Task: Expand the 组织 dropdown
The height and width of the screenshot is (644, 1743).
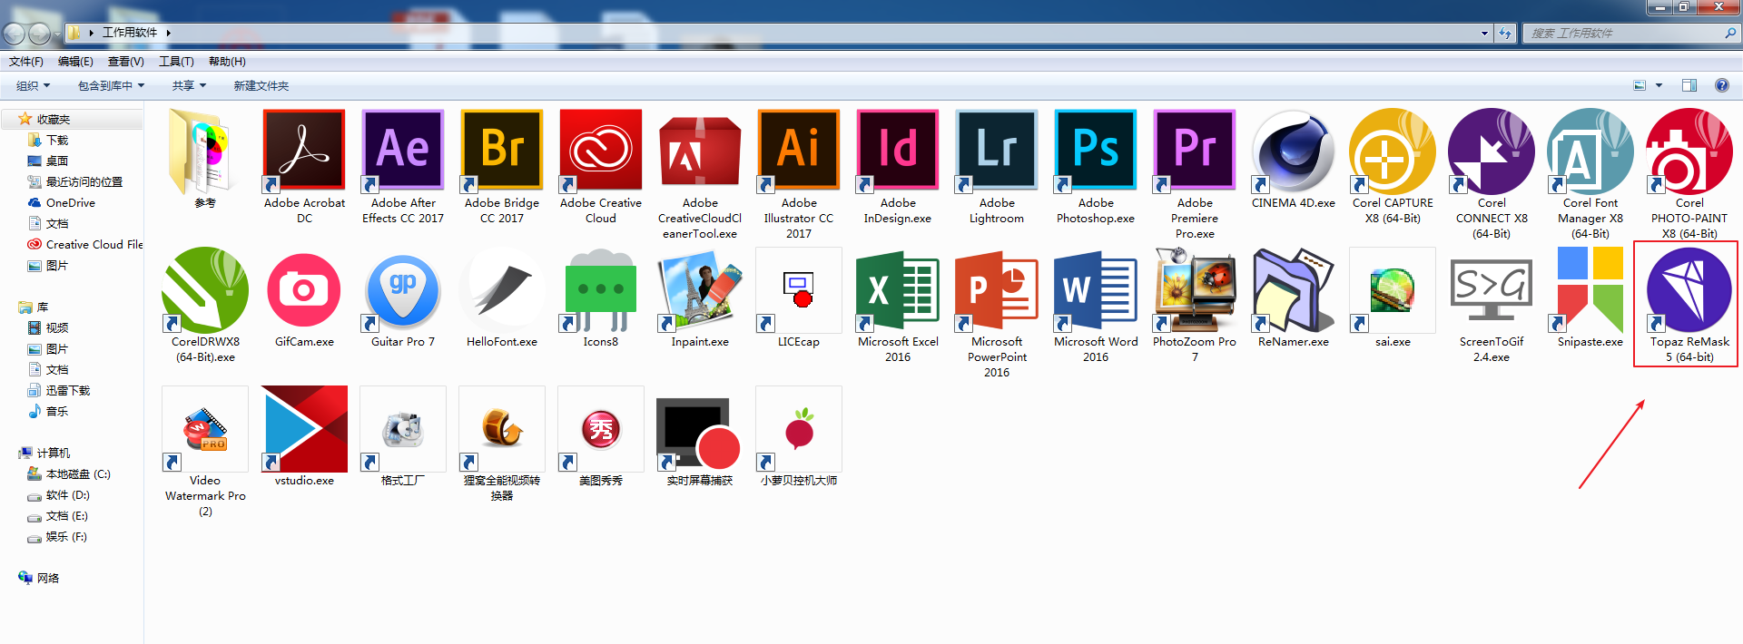Action: click(33, 85)
